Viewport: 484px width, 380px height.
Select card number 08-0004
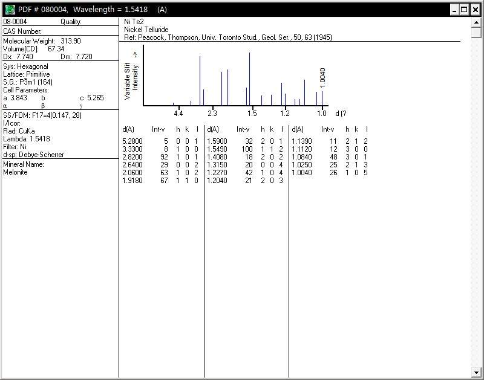(x=15, y=22)
